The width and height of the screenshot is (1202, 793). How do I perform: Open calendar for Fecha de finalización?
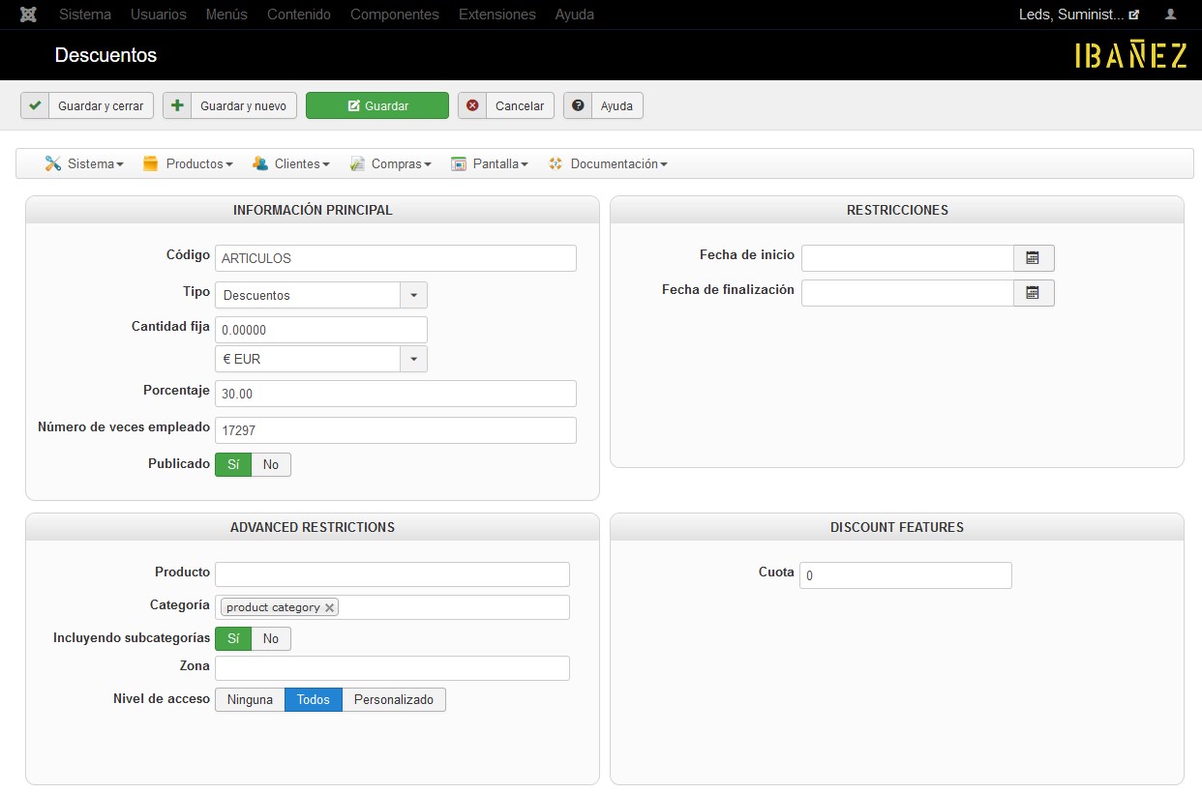(x=1034, y=293)
